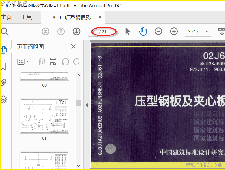Zoom out with minus button

(158, 31)
